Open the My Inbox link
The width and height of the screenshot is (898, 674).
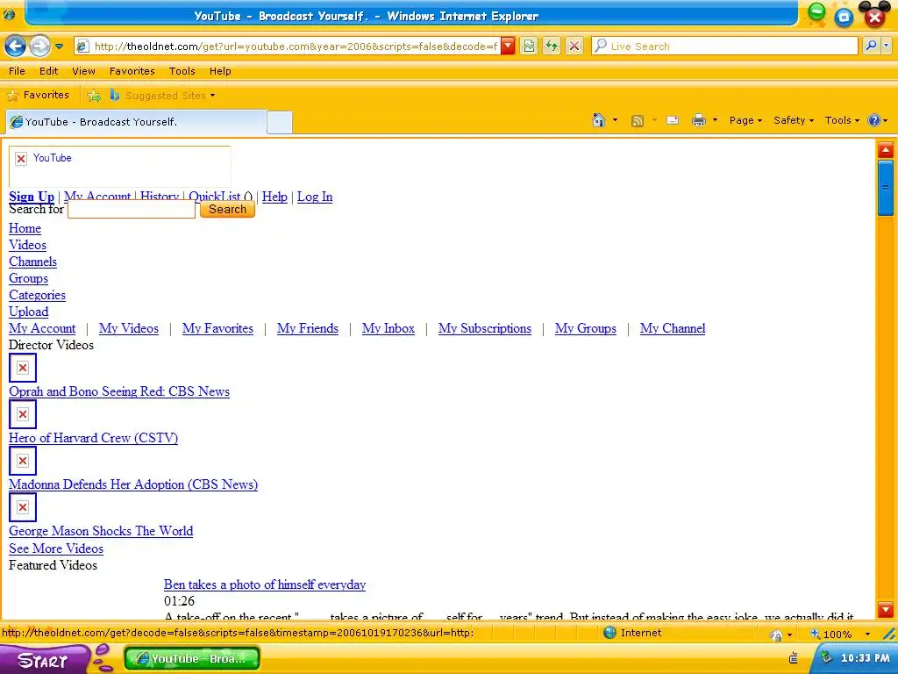point(388,328)
